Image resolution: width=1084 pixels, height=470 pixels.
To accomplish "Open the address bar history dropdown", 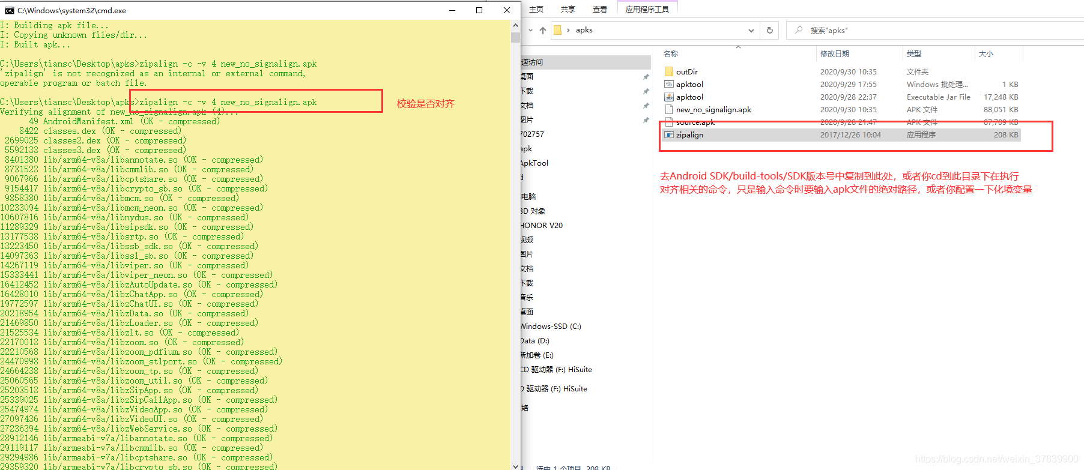I will (x=751, y=30).
